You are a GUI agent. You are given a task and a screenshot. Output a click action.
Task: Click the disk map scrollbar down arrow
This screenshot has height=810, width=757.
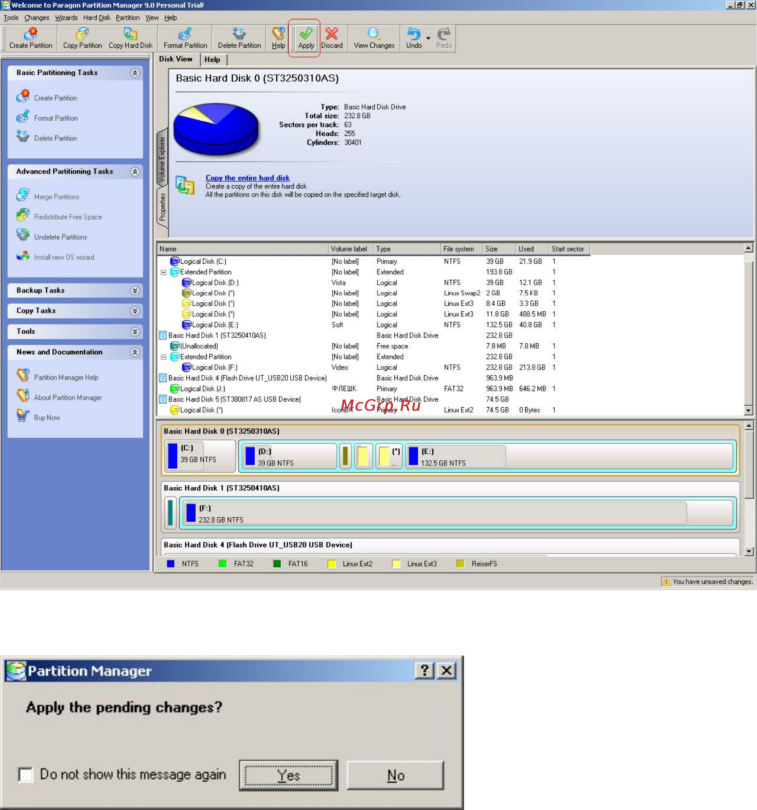[749, 552]
